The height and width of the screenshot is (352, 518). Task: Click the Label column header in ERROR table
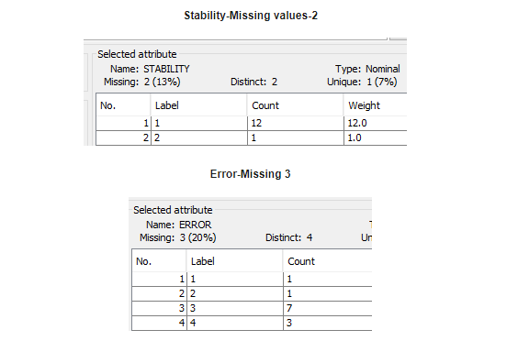click(234, 261)
